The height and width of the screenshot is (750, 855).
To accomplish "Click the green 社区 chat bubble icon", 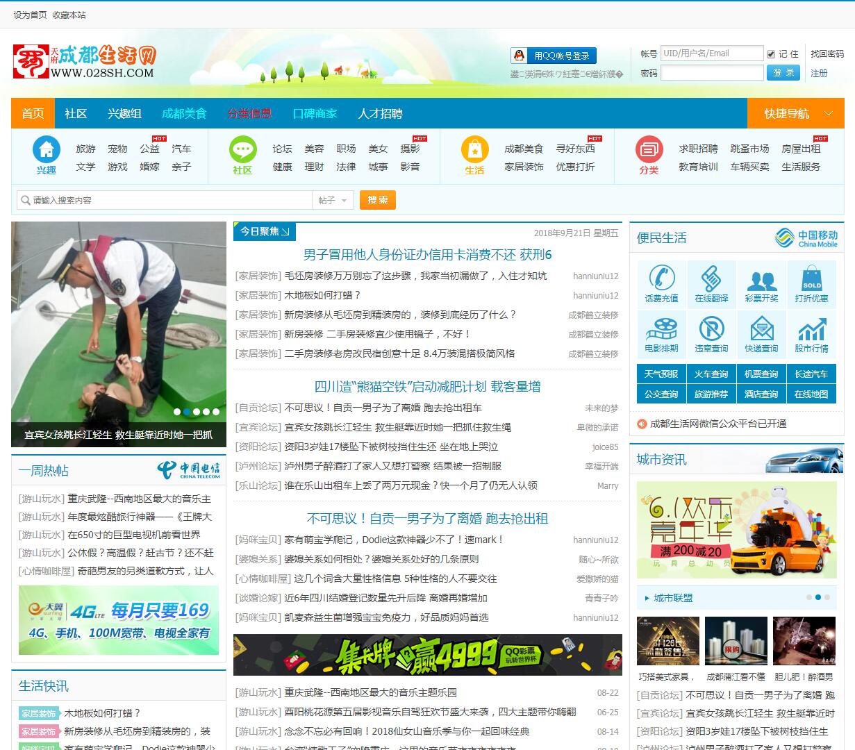I will pyautogui.click(x=243, y=150).
